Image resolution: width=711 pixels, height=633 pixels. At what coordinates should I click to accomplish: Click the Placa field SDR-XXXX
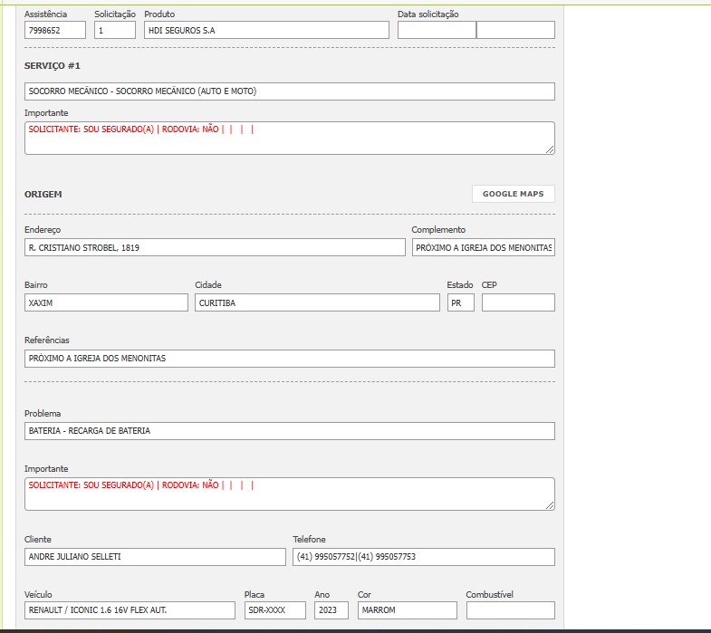click(274, 610)
